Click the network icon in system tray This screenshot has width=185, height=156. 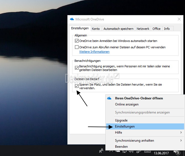[124, 151]
